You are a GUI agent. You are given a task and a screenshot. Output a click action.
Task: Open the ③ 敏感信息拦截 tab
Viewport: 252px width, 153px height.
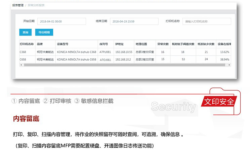pos(94,101)
